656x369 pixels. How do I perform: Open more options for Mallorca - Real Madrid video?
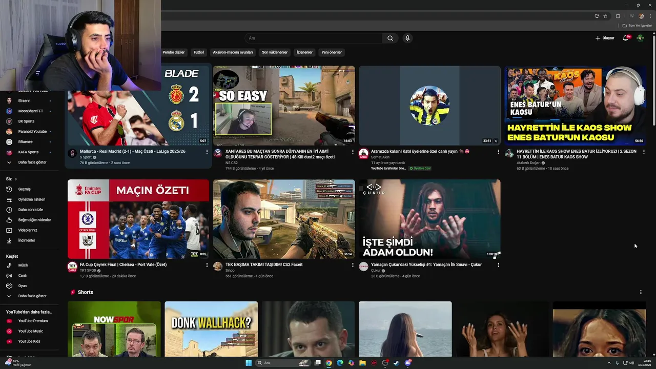click(x=207, y=152)
